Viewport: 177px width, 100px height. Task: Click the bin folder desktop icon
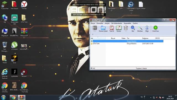click(121, 5)
